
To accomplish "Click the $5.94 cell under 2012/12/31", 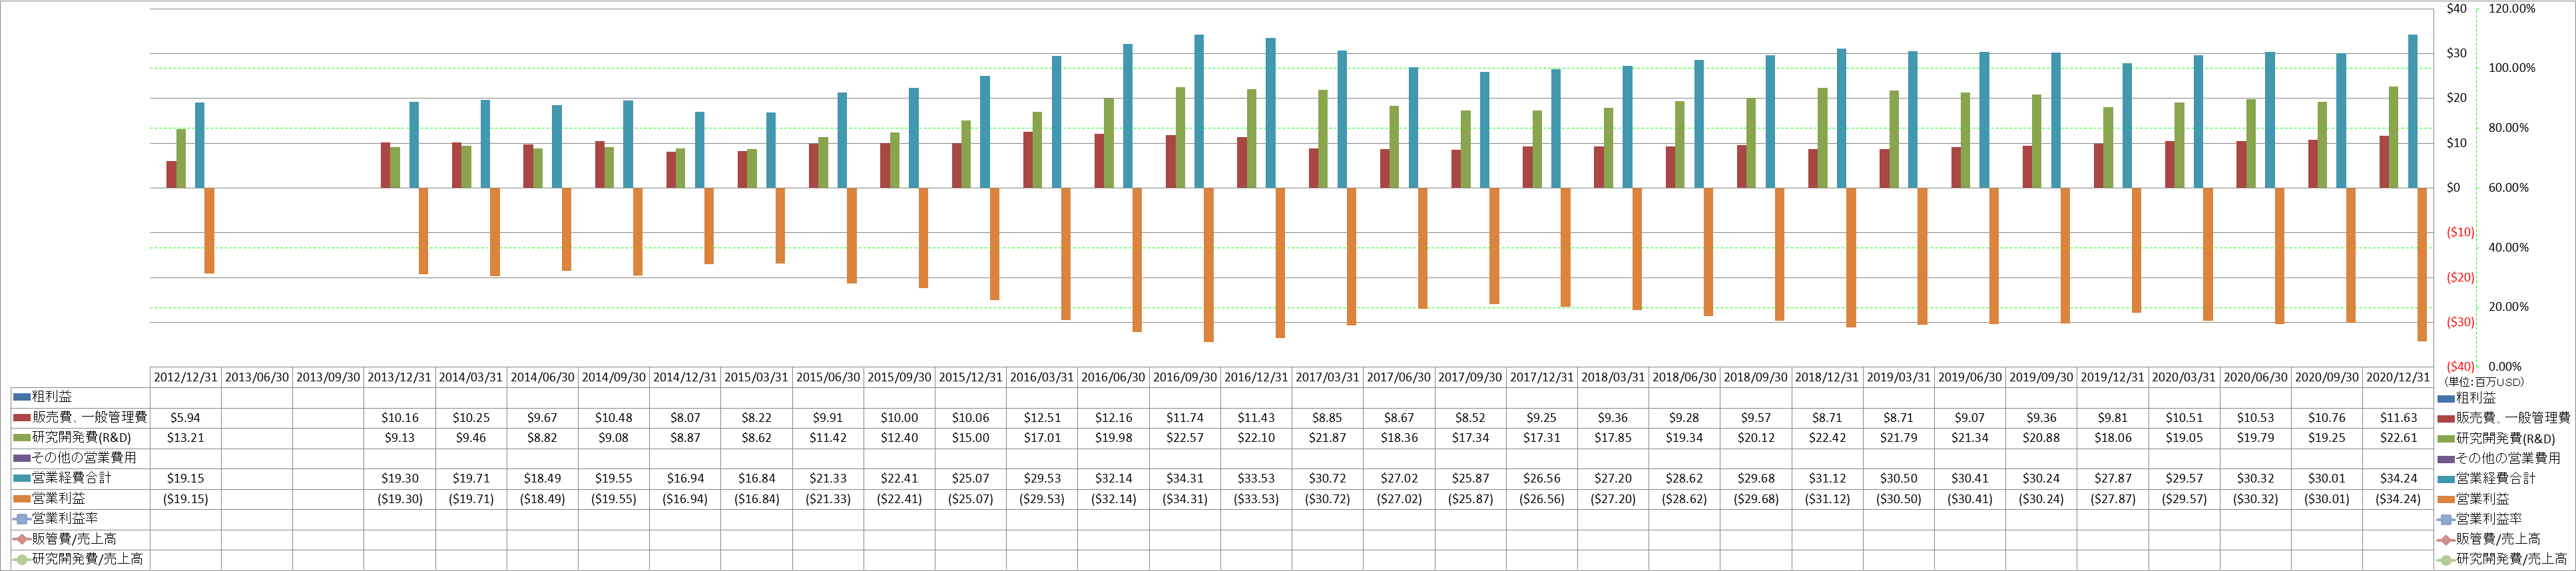I will [x=186, y=418].
